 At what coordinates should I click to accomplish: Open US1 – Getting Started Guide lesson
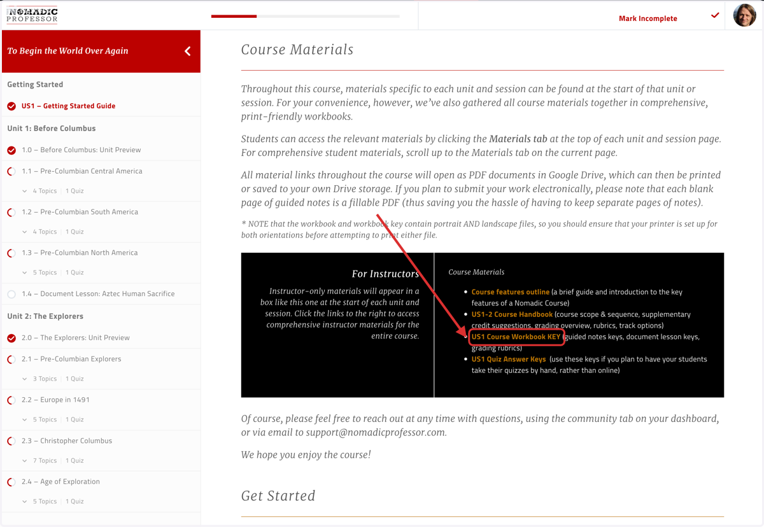68,106
